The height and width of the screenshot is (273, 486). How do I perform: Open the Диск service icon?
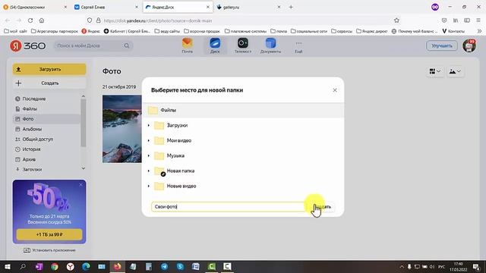click(215, 45)
